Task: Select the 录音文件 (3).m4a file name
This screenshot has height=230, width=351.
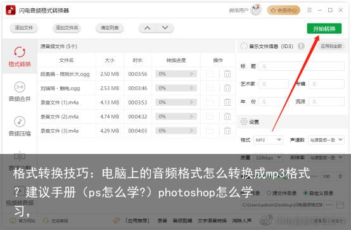Action: point(60,131)
